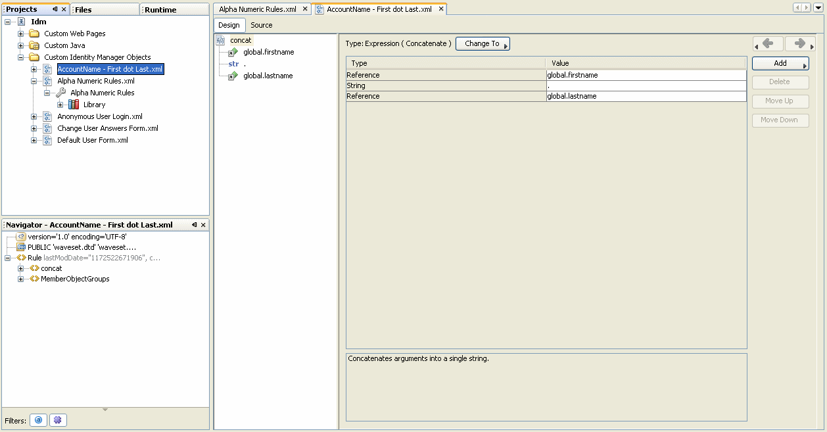Click the XML declaration icon in Navigator
Screen dimensions: 827x432
(21, 237)
